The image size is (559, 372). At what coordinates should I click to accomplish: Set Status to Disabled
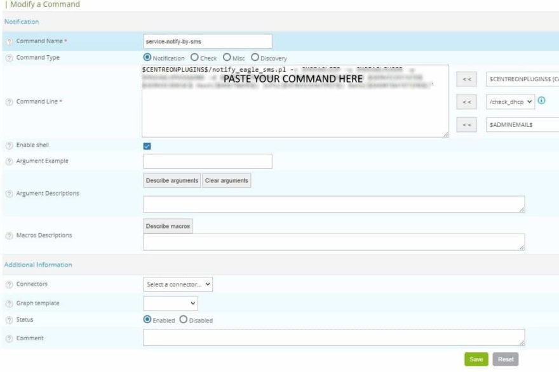[x=183, y=319]
